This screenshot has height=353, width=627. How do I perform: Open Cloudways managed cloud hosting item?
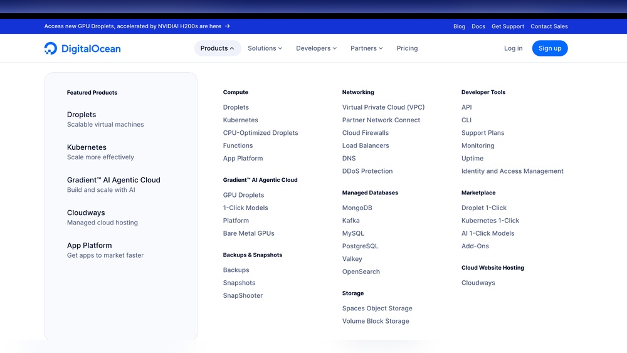[x=102, y=217]
